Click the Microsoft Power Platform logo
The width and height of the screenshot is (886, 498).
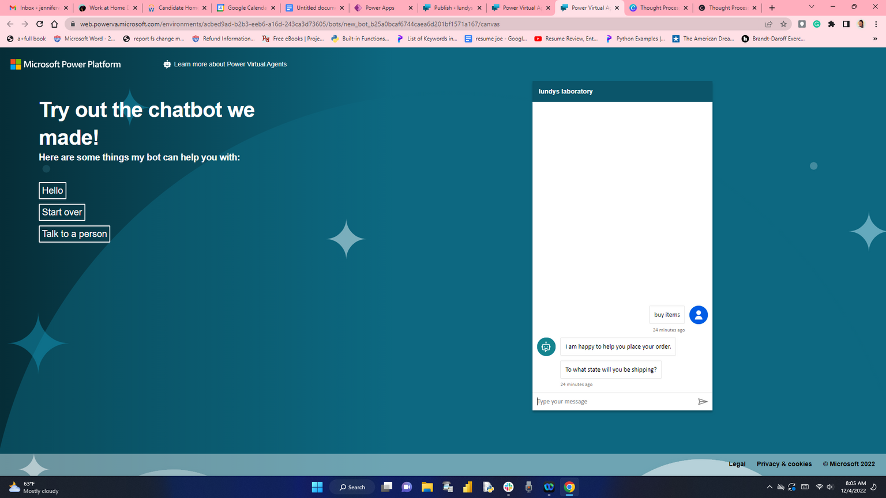tap(66, 64)
